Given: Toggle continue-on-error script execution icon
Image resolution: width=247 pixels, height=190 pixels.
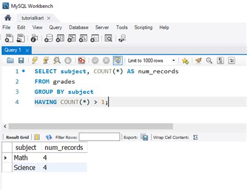Looking at the screenshot, I should 81,60.
